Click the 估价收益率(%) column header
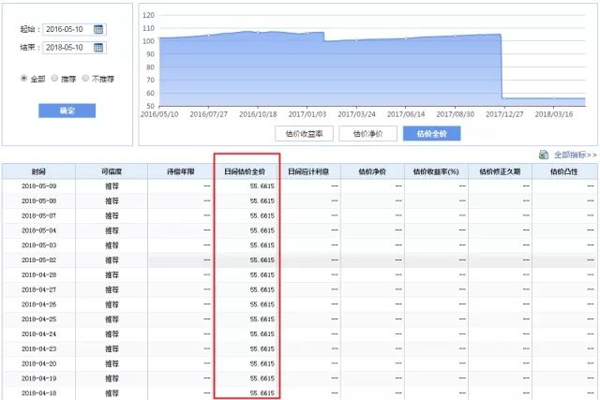 click(436, 171)
